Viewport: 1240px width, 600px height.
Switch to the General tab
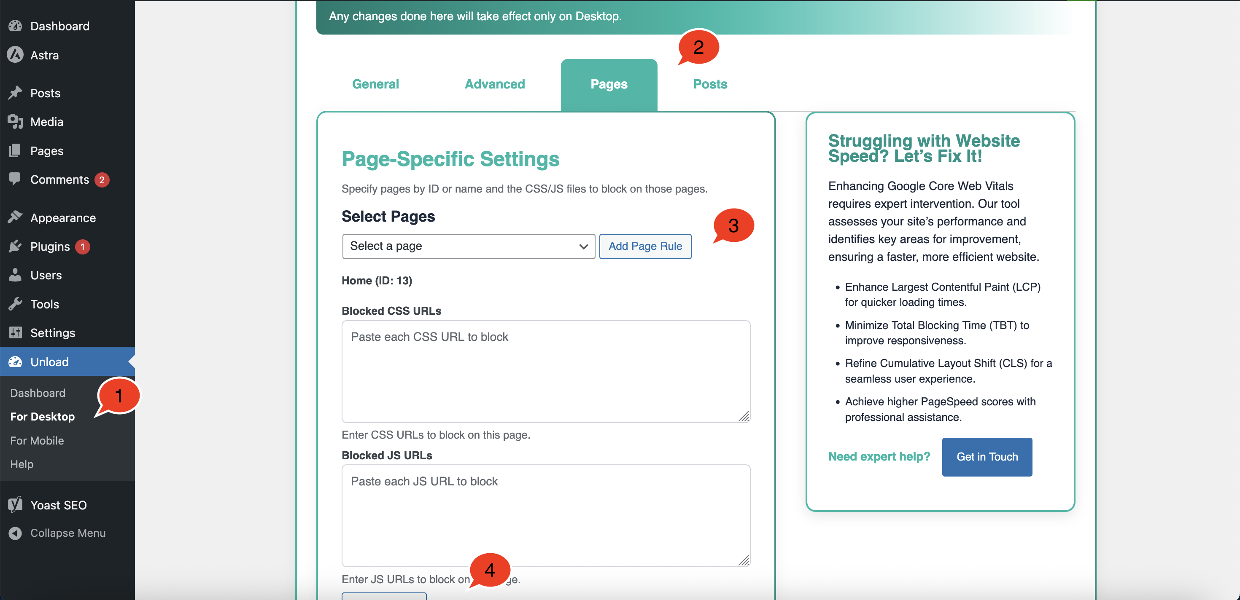click(x=375, y=84)
